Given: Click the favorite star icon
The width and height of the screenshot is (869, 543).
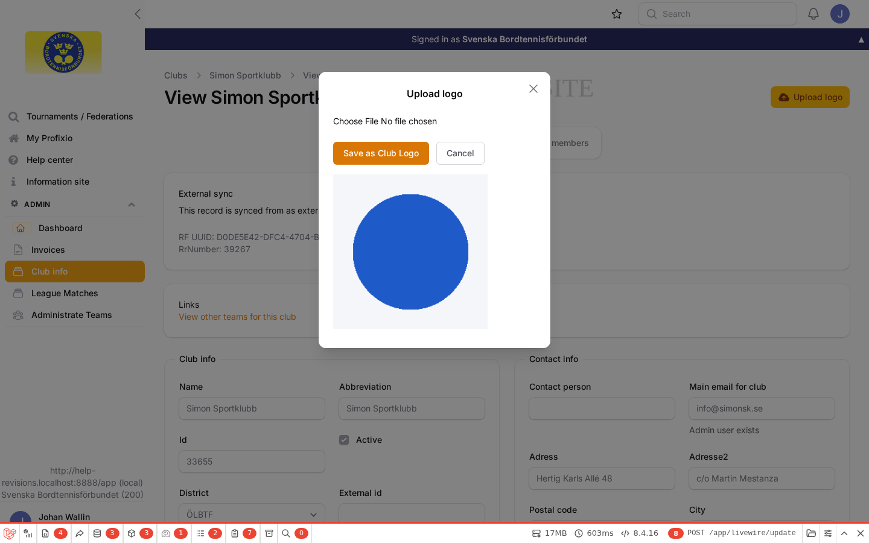Looking at the screenshot, I should [617, 14].
